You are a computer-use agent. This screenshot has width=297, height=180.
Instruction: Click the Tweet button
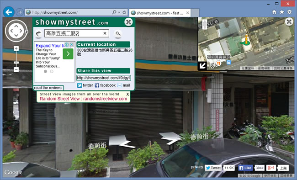(x=213, y=168)
